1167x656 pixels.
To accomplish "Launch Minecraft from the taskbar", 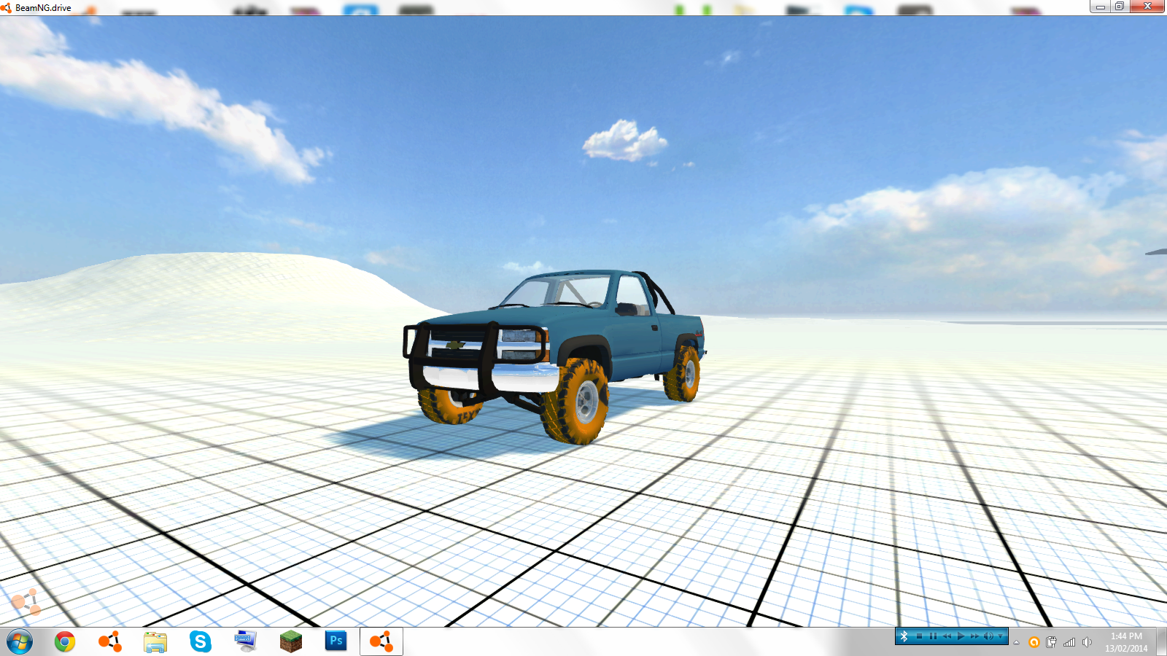I will pos(291,641).
